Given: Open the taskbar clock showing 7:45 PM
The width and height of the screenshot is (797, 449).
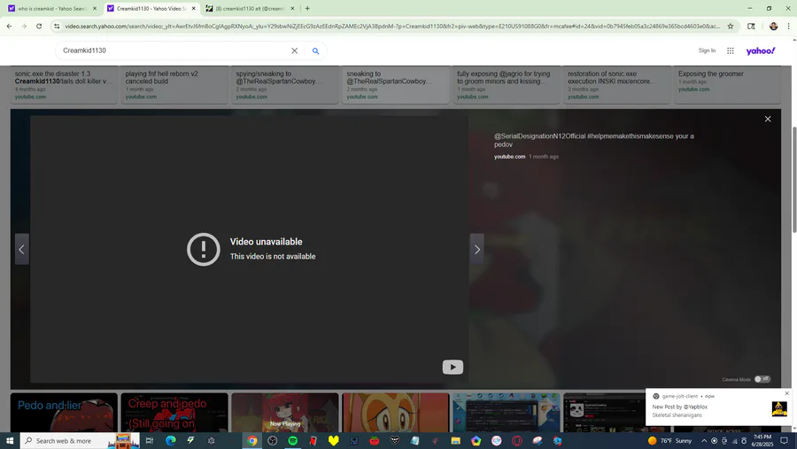Looking at the screenshot, I should (762, 441).
